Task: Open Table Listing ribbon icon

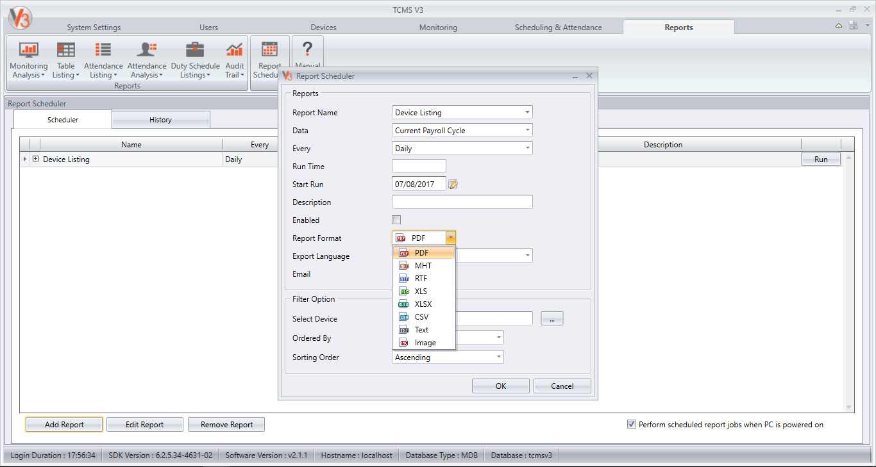Action: tap(66, 60)
